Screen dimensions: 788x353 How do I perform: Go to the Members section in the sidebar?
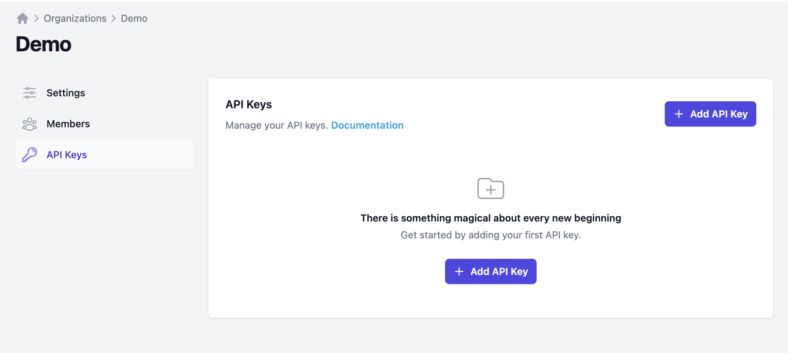point(68,124)
